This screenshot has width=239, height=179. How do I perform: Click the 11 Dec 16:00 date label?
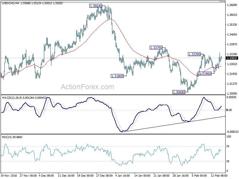[x=66, y=176]
